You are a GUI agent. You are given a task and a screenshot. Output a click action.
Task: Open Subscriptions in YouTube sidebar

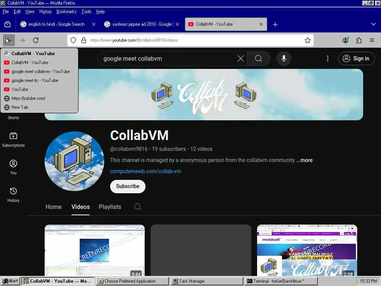(13, 140)
